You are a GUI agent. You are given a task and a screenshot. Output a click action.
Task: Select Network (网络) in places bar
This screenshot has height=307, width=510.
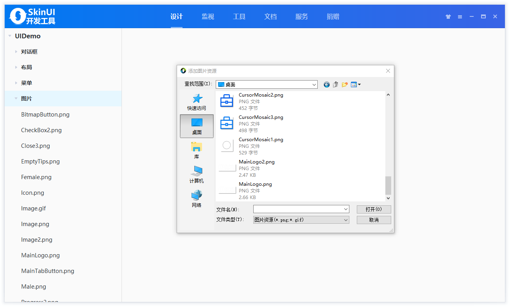(197, 199)
